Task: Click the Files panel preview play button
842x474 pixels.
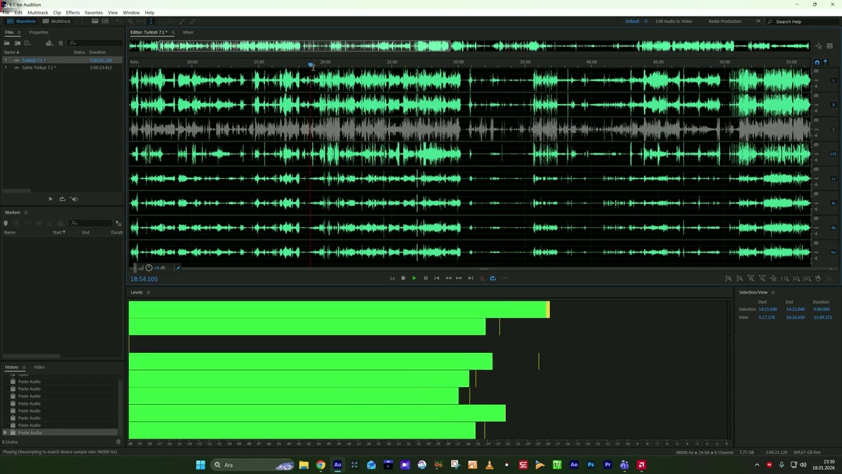Action: [x=51, y=199]
